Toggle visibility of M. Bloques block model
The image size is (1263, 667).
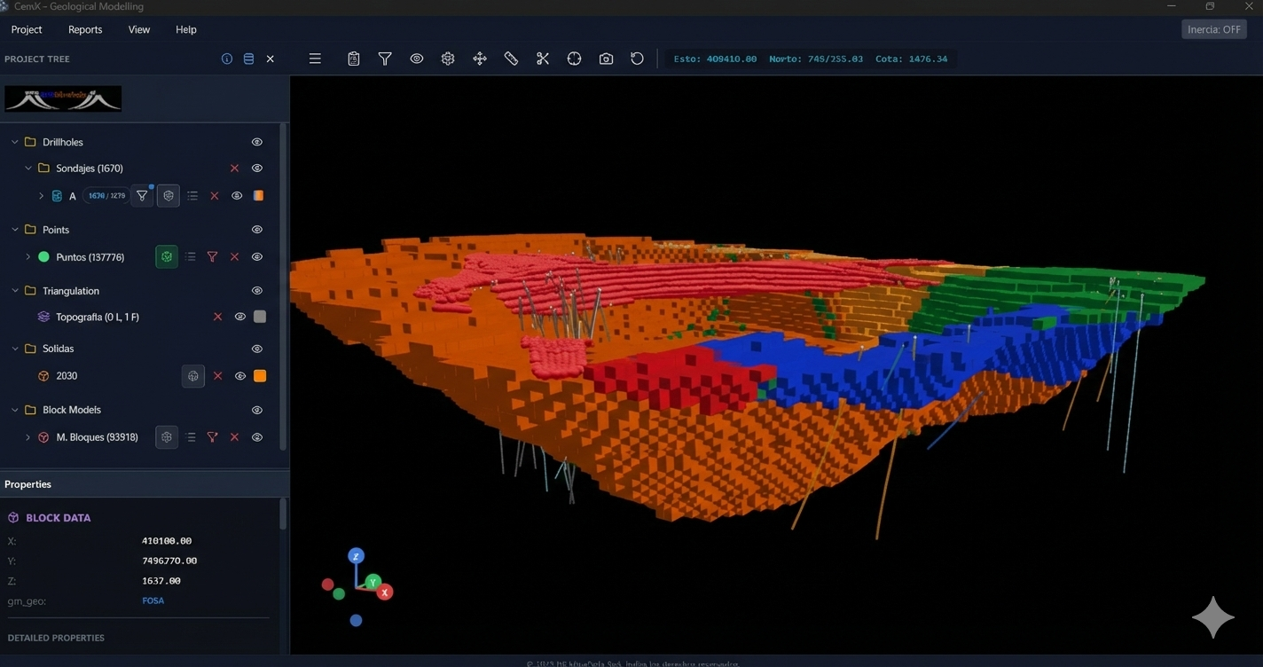(x=257, y=437)
